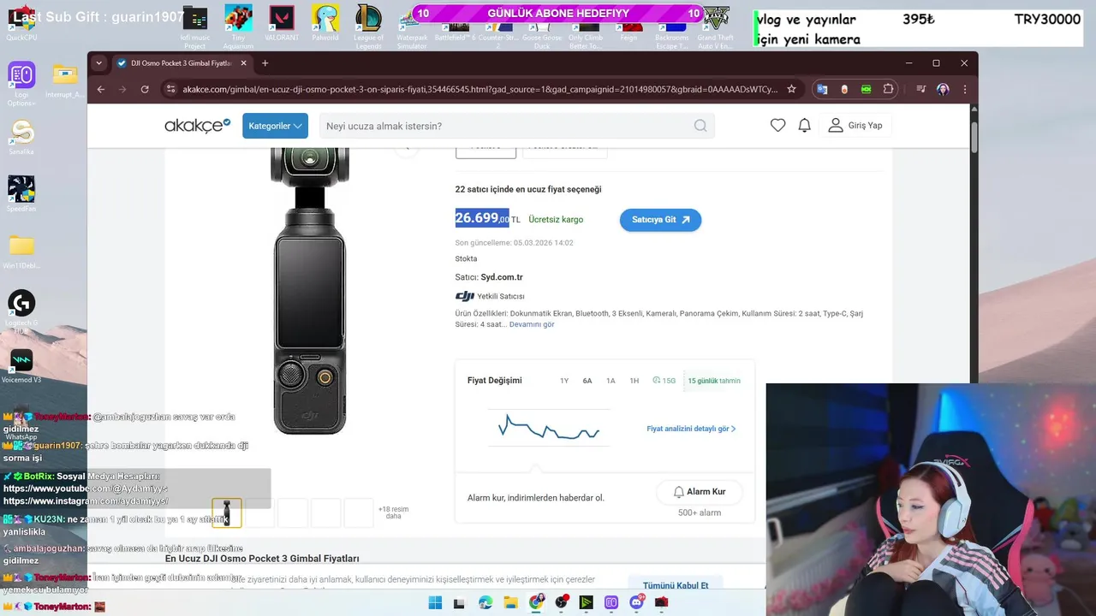Open the Chrome three-dot menu

point(965,89)
